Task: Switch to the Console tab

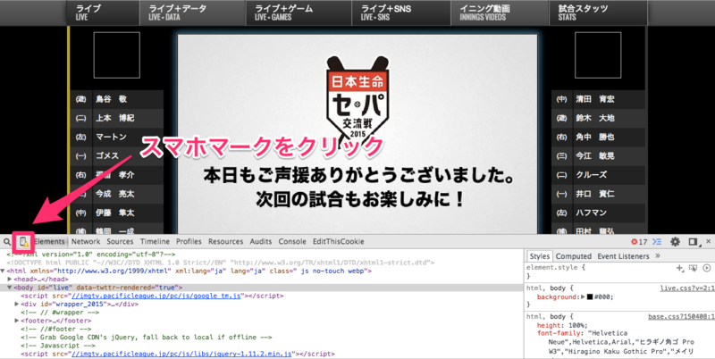Action: pos(292,241)
